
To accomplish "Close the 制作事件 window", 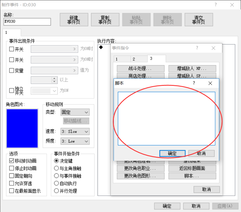I will pyautogui.click(x=232, y=5).
